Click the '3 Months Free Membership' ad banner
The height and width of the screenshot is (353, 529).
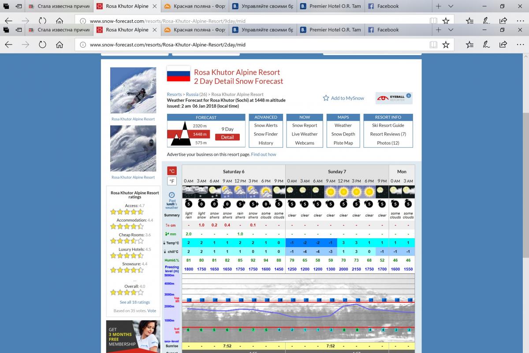133,336
